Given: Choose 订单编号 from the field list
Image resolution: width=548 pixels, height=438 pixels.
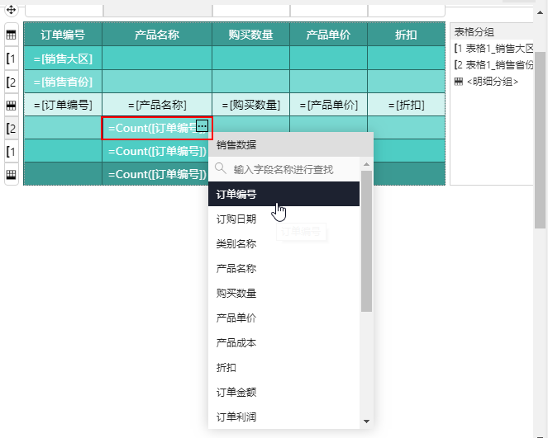Looking at the screenshot, I should [x=236, y=195].
